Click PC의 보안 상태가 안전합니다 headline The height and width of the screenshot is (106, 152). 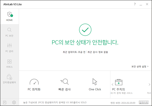pyautogui.click(x=85, y=42)
